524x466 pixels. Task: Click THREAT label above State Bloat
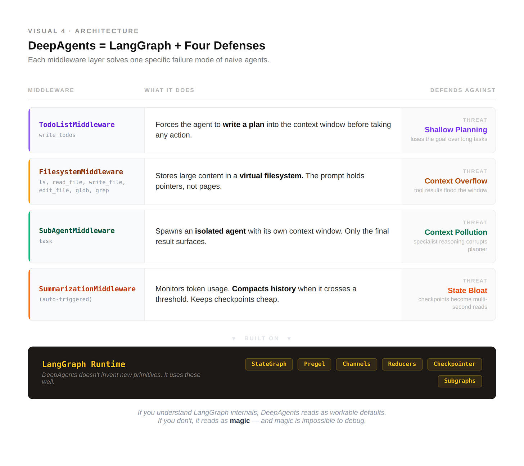coord(475,281)
